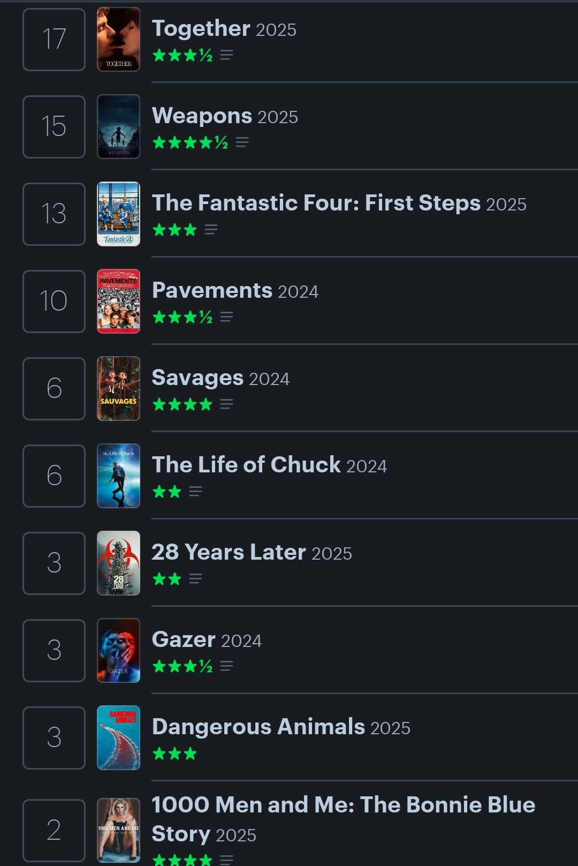Open the Weapons film poster
The height and width of the screenshot is (866, 578).
(118, 126)
